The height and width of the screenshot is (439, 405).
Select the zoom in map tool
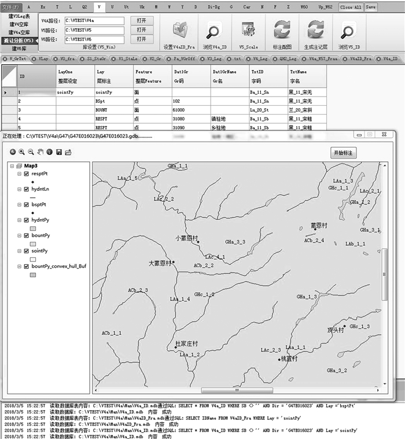tap(22, 152)
